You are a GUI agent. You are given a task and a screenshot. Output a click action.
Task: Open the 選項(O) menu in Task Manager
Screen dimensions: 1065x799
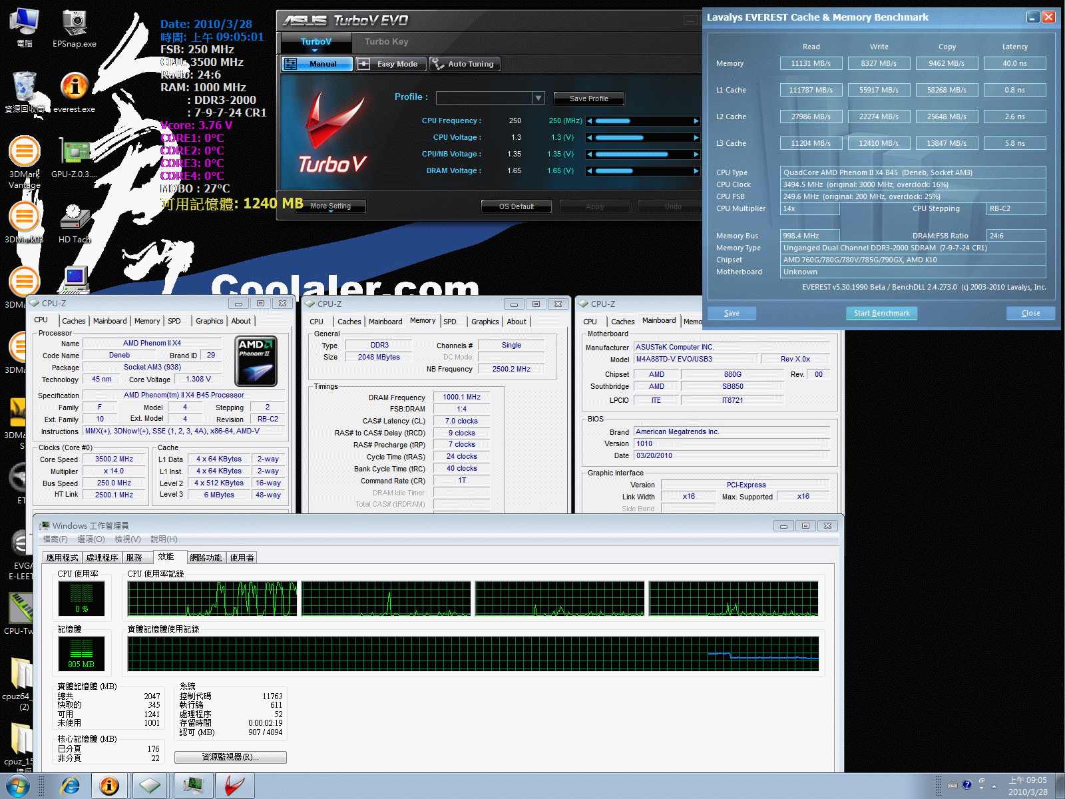(x=91, y=539)
